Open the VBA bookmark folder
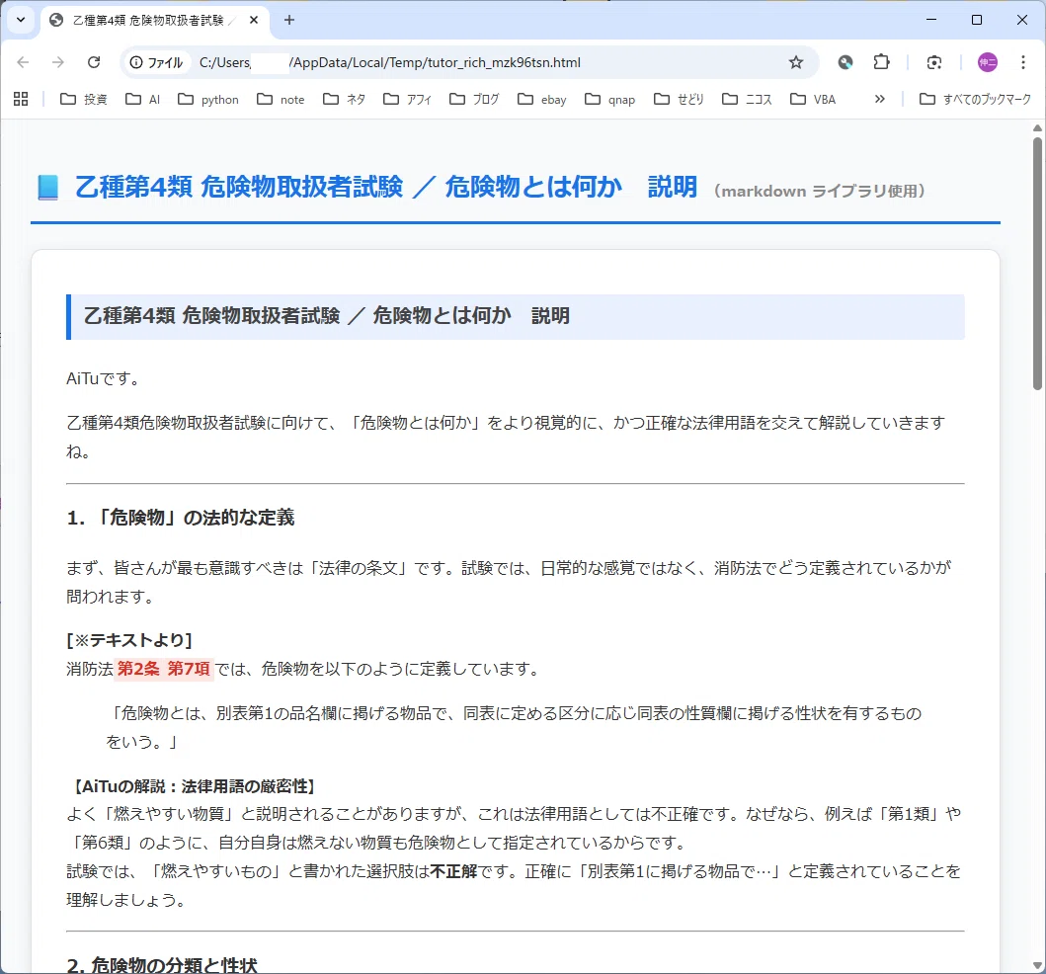1046x974 pixels. pyautogui.click(x=813, y=100)
